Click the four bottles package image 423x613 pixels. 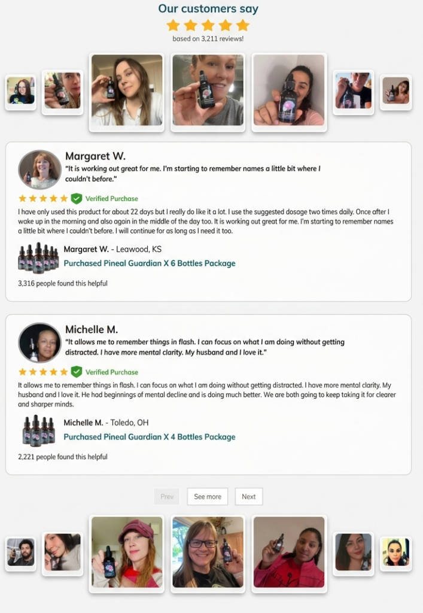click(x=38, y=430)
